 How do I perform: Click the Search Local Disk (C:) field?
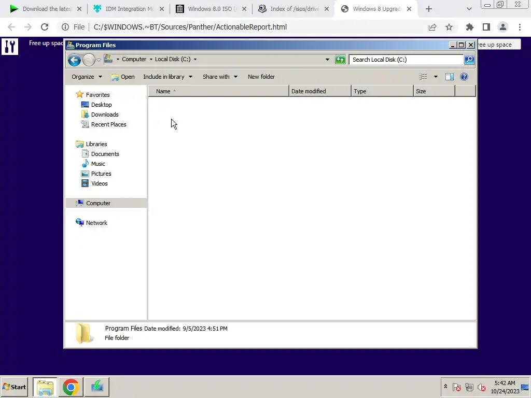pos(406,60)
